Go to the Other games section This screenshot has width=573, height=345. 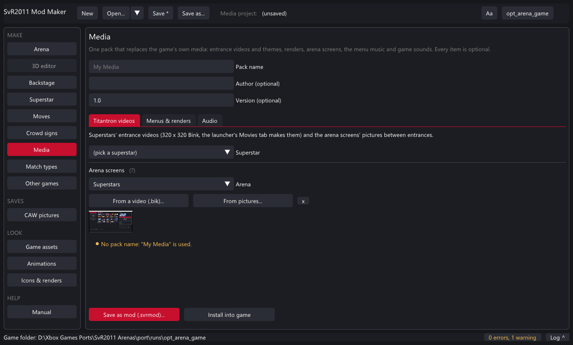(x=42, y=183)
